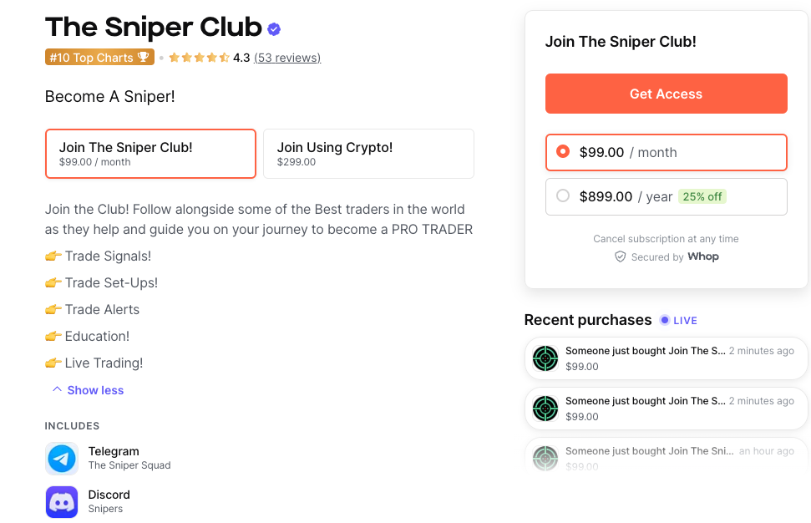Click the half star in the rating row
Image resolution: width=811 pixels, height=523 pixels.
(223, 57)
